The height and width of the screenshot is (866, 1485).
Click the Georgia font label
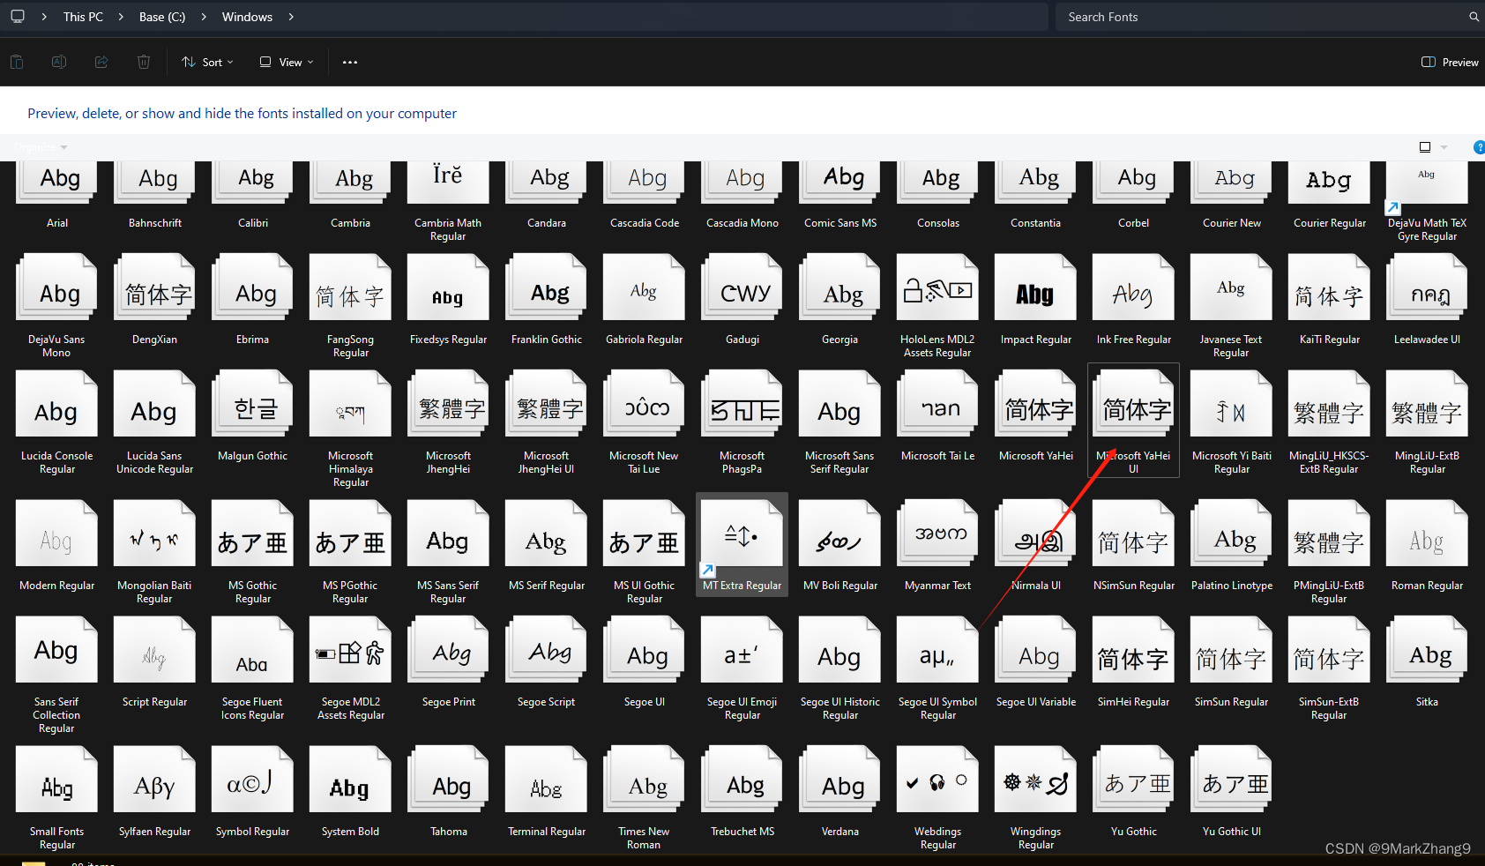point(840,340)
